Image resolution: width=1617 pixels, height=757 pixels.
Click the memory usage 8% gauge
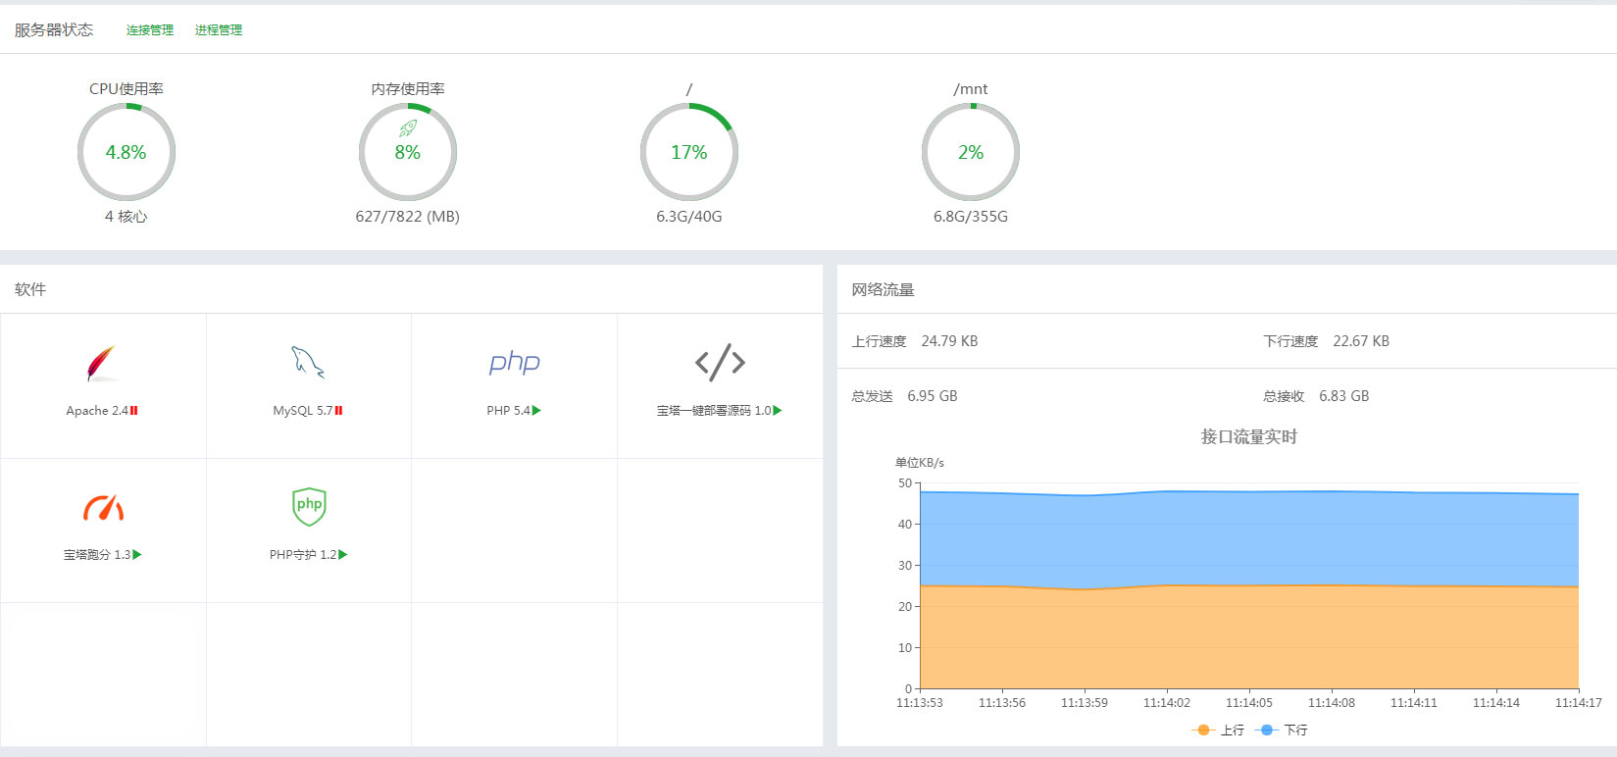pyautogui.click(x=408, y=152)
